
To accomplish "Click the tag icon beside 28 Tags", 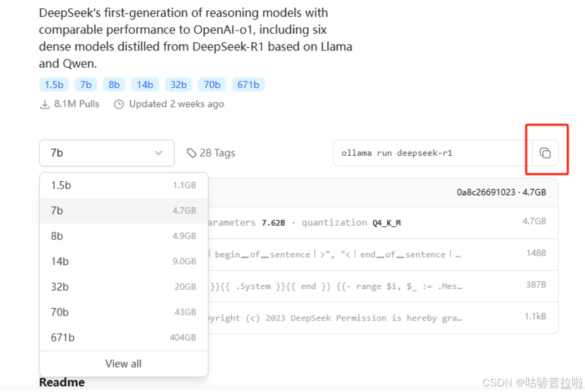I will [191, 153].
